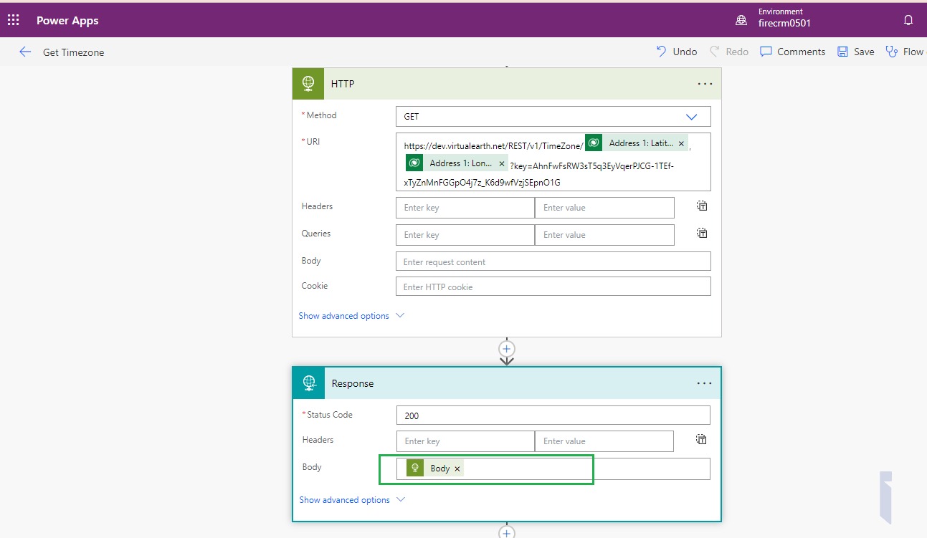Click the Redo button
Viewport: 927px width, 538px height.
point(729,52)
